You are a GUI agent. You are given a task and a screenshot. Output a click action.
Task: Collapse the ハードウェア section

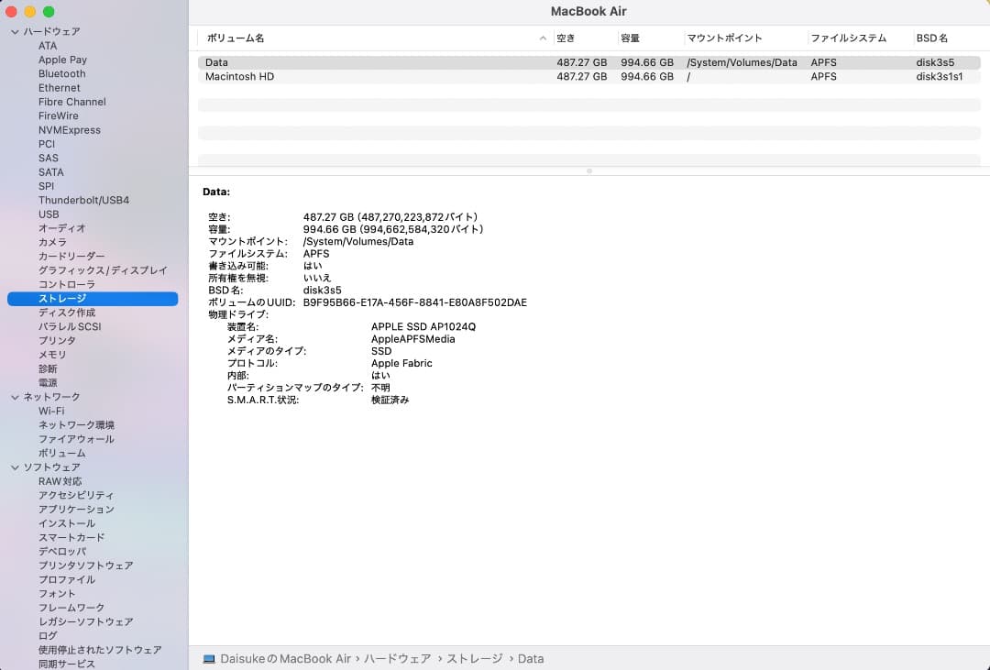[x=15, y=31]
